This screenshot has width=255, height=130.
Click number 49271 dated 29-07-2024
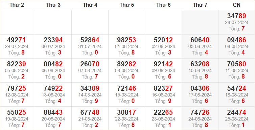pos(16,40)
